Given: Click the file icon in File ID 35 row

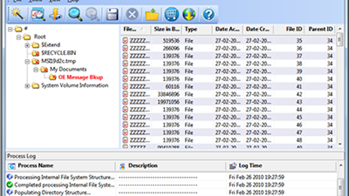Looking at the screenshot, I should [125, 41].
